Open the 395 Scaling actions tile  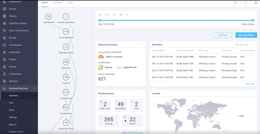109,120
